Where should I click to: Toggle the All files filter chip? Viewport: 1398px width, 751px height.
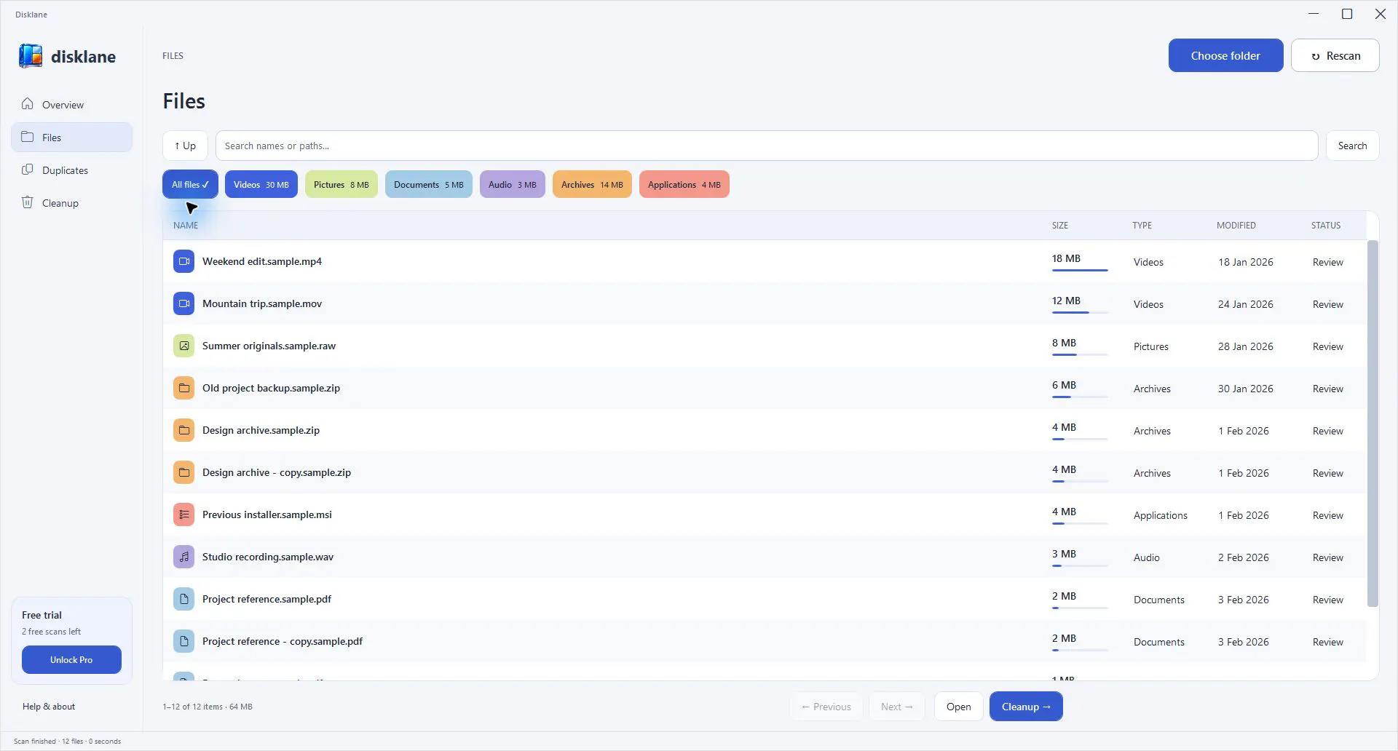(x=190, y=184)
